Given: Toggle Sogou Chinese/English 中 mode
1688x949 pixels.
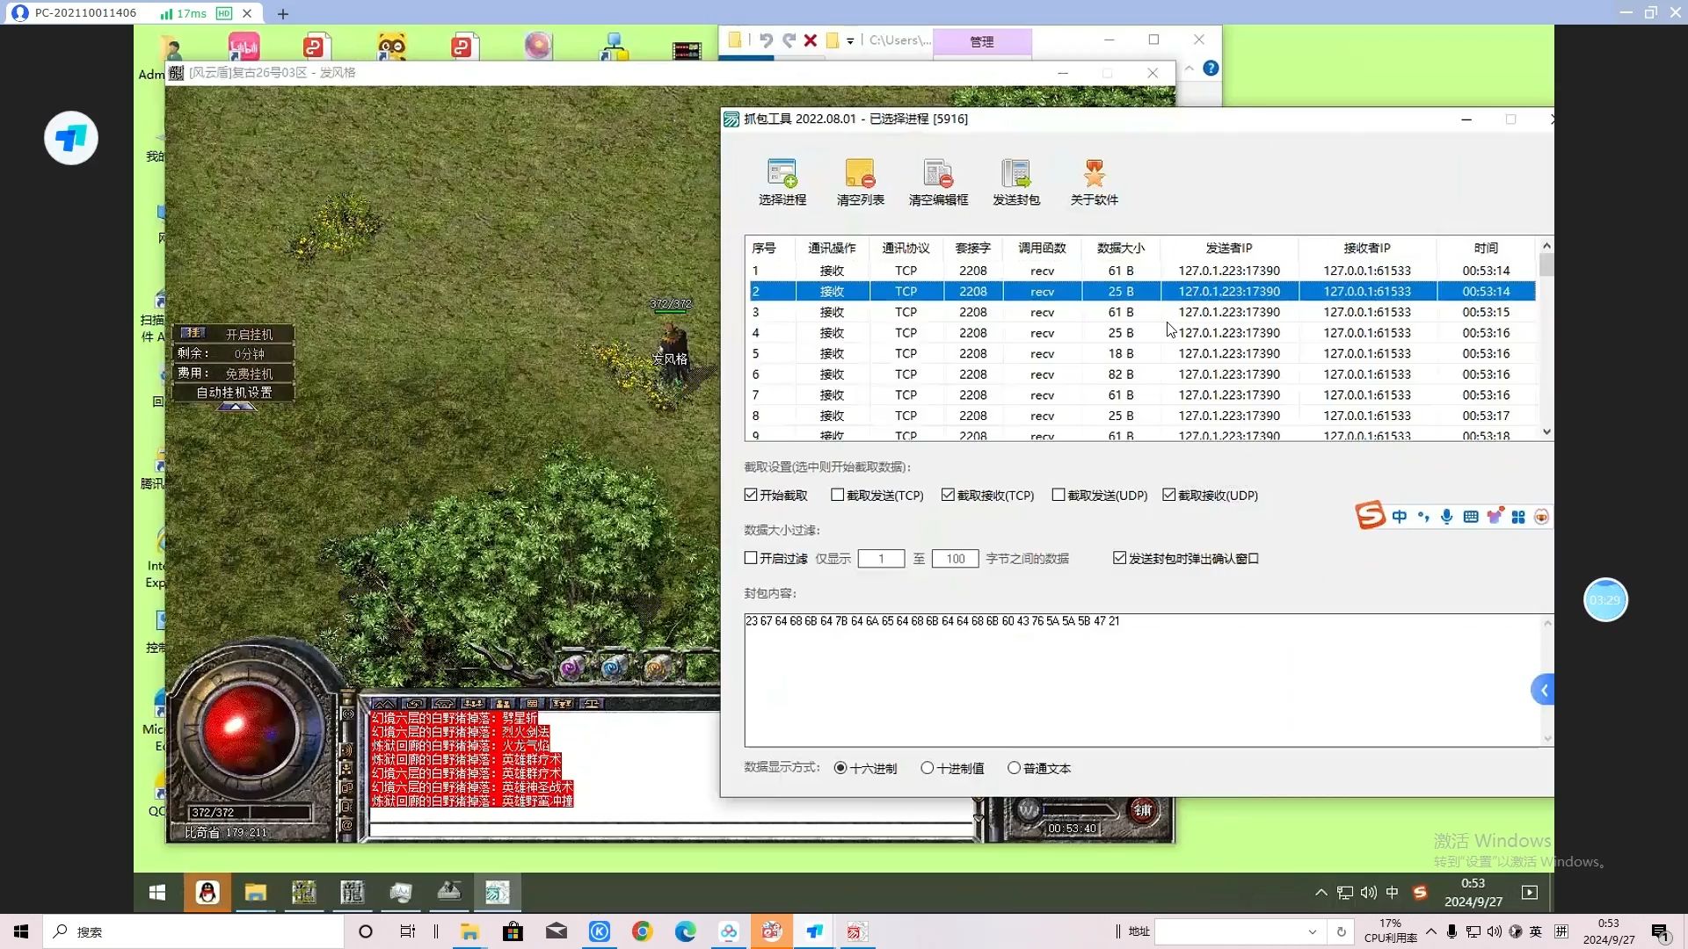Looking at the screenshot, I should click(1400, 517).
